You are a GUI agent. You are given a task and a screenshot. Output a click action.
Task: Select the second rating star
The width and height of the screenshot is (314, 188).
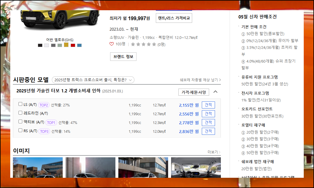coord(138,44)
